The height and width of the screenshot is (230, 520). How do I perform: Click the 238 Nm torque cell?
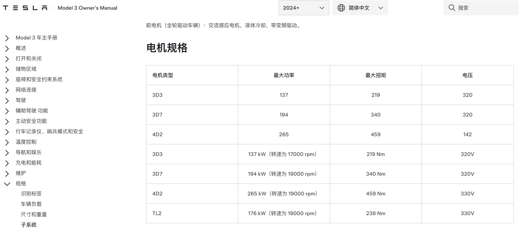(x=376, y=213)
